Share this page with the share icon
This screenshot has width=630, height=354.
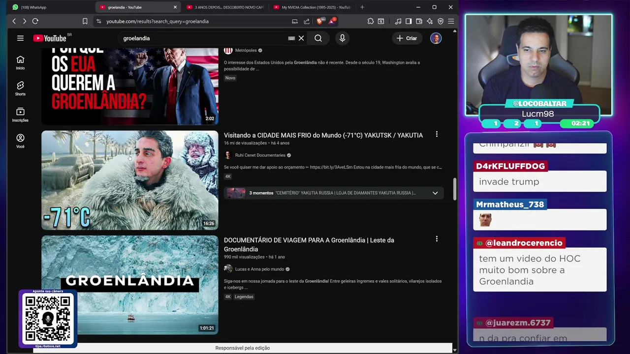pos(307,21)
